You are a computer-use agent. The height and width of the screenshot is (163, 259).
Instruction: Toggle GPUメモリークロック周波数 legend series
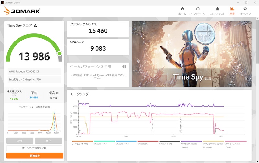point(213,144)
